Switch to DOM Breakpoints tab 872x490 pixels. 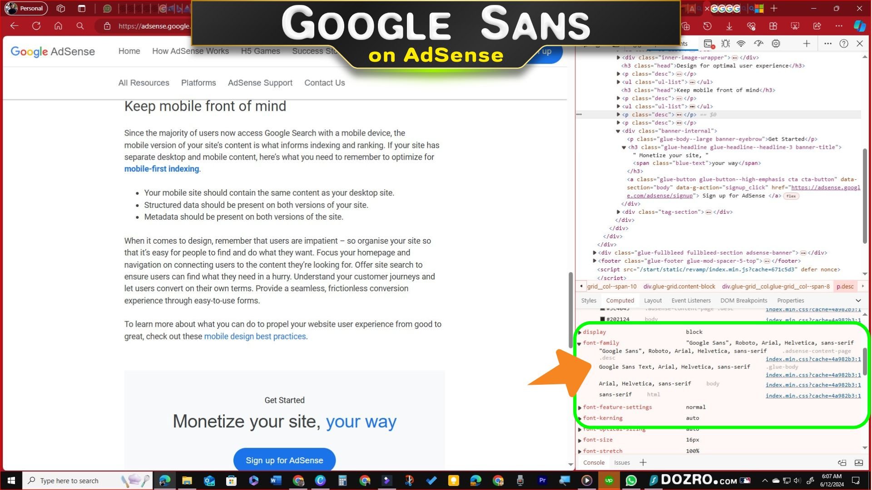point(743,300)
